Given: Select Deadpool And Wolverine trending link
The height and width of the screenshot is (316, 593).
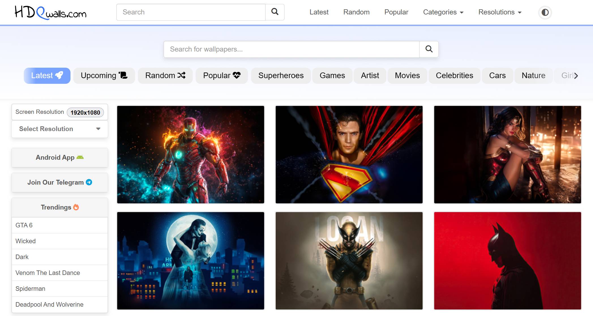Looking at the screenshot, I should coord(49,304).
